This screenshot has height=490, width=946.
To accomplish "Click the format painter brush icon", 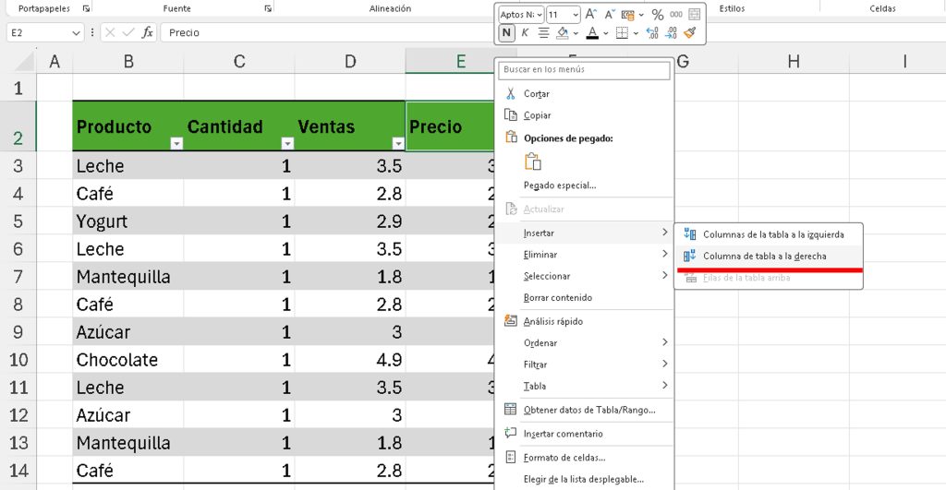I will coord(691,33).
